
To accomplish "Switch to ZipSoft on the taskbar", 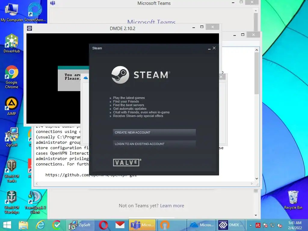I will point(80,225).
